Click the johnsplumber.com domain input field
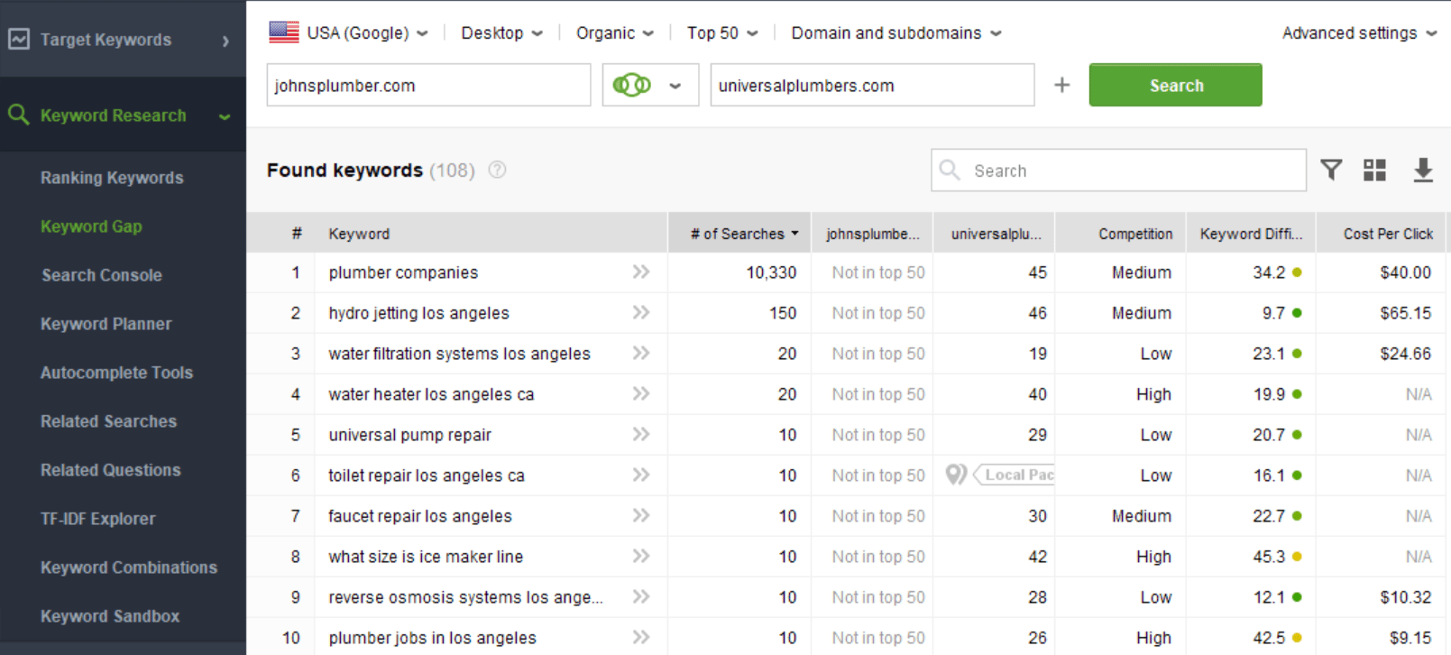The width and height of the screenshot is (1451, 655). tap(428, 85)
